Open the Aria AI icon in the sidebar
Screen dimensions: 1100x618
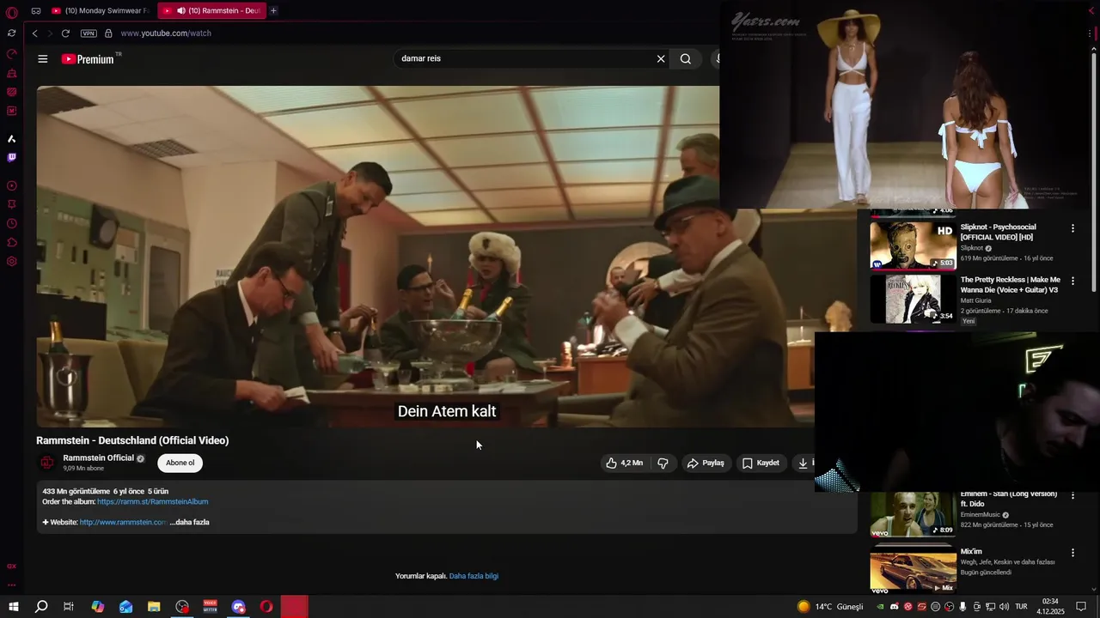tap(11, 139)
